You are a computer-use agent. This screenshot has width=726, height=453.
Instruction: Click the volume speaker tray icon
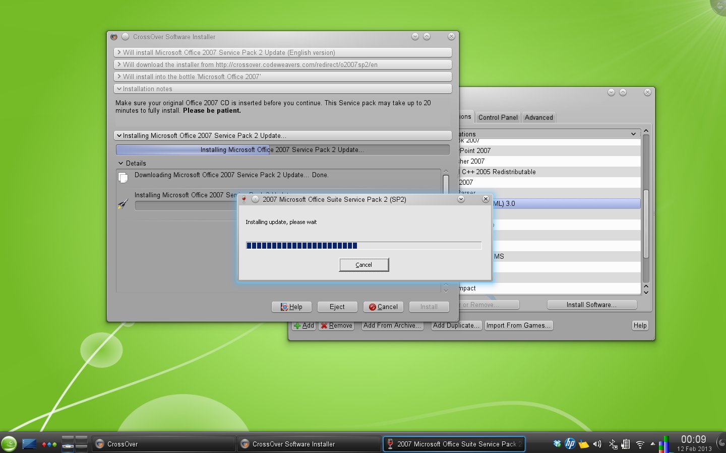(597, 444)
